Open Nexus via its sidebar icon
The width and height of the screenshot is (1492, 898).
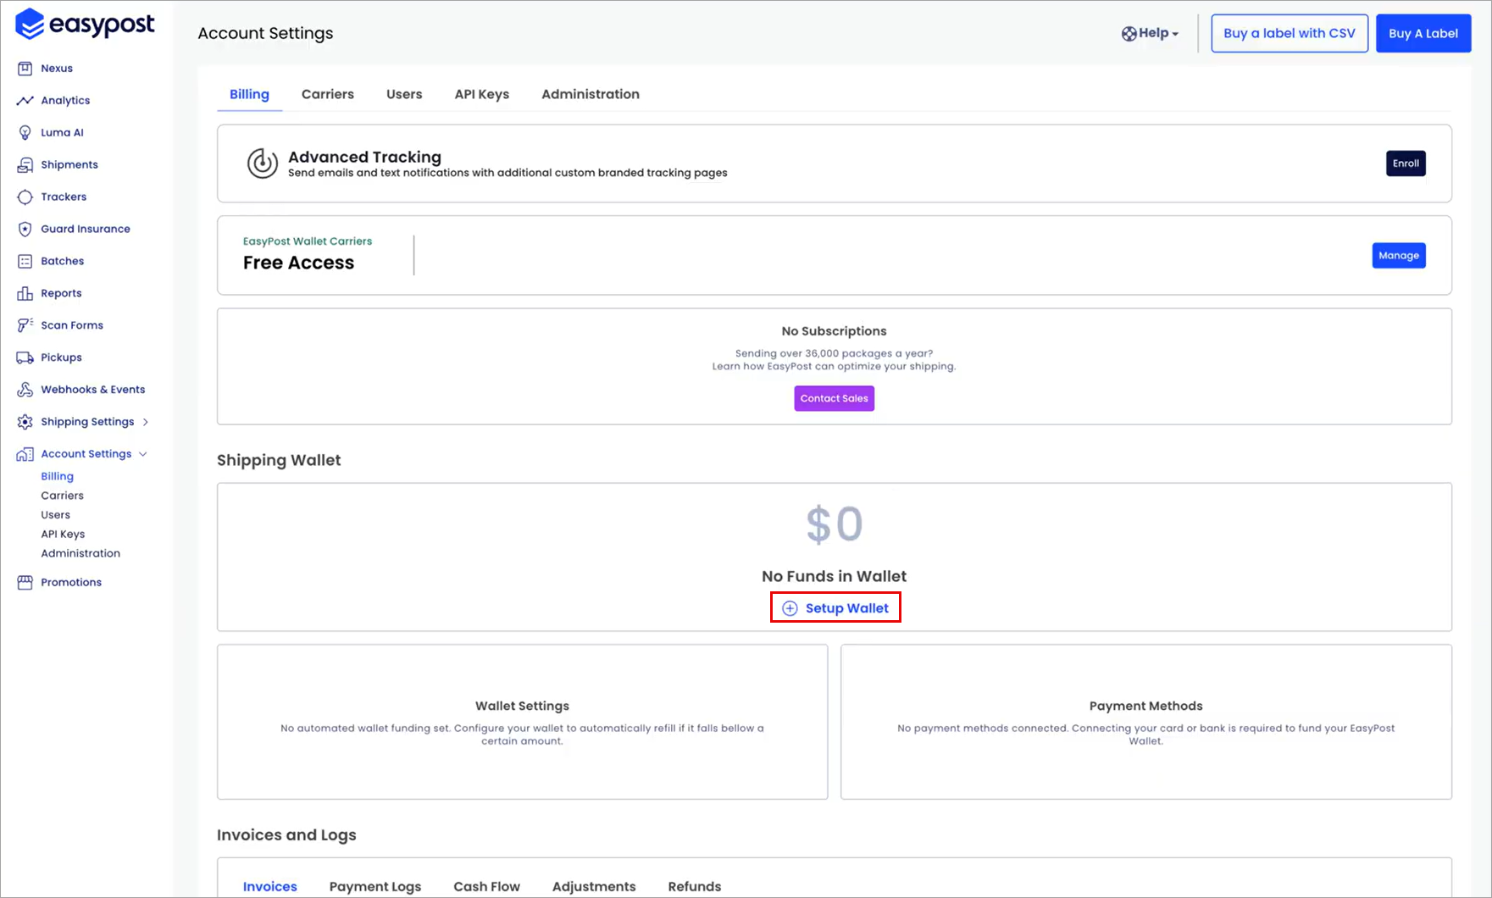tap(25, 69)
